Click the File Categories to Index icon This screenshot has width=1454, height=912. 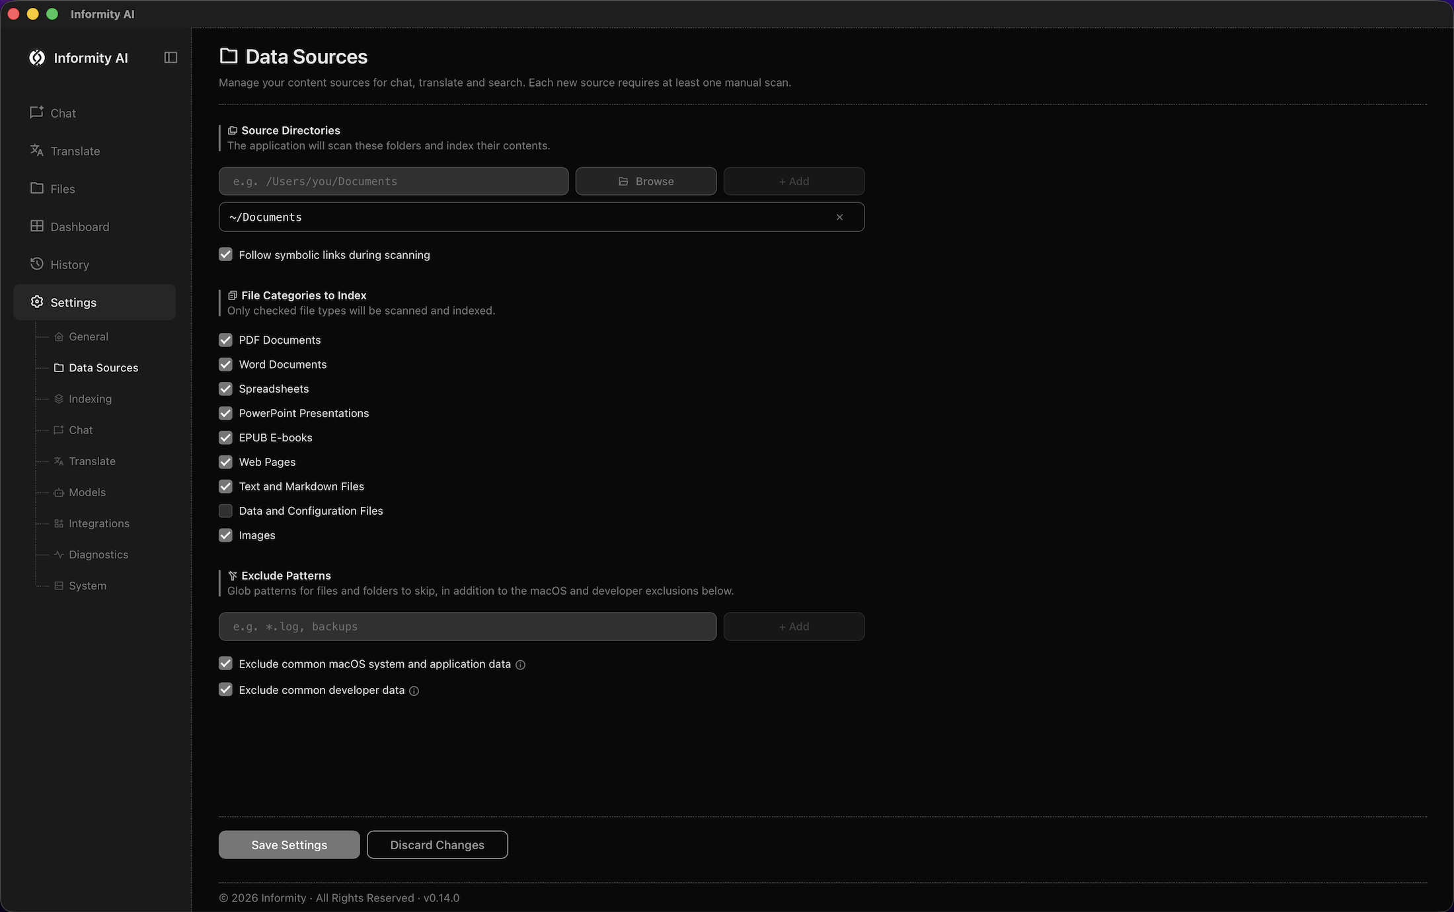pyautogui.click(x=232, y=295)
